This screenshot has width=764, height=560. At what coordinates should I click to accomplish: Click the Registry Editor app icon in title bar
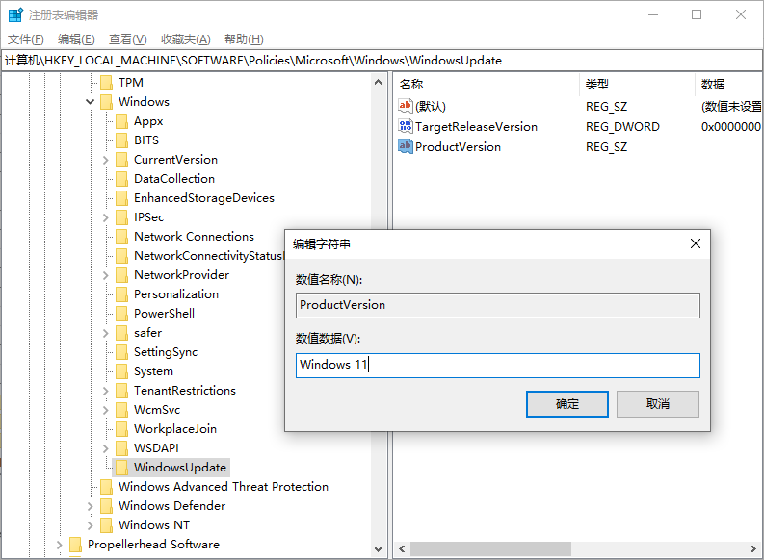pyautogui.click(x=15, y=15)
